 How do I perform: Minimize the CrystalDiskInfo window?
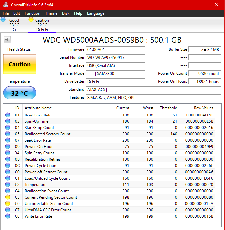click(x=186, y=5)
